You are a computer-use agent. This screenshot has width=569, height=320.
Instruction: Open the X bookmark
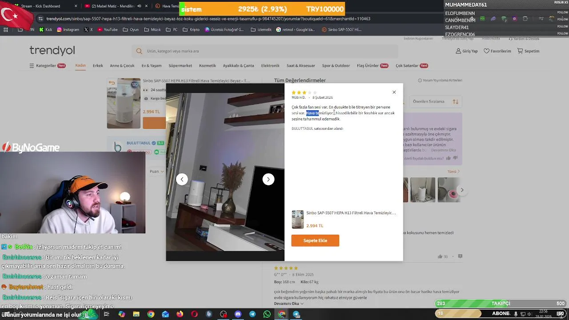click(x=88, y=30)
